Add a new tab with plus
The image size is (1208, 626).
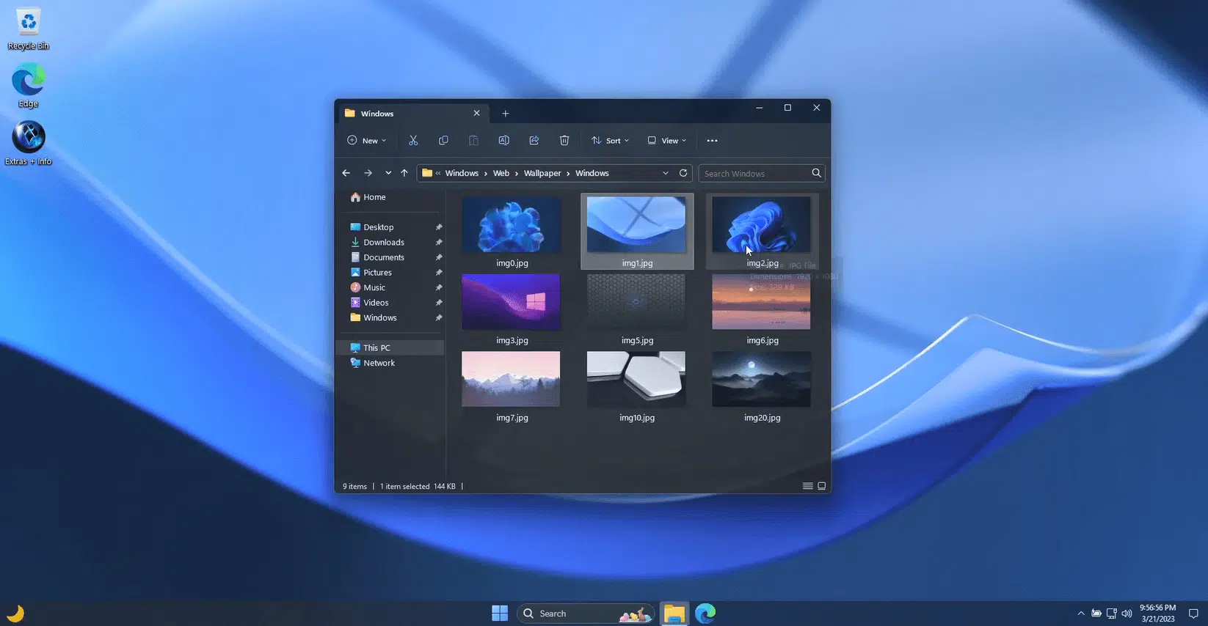(505, 114)
